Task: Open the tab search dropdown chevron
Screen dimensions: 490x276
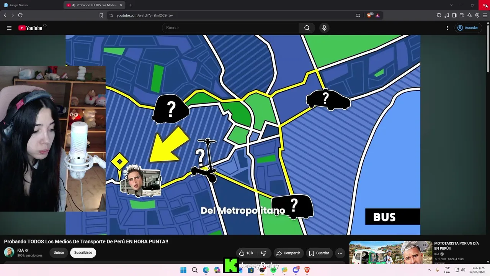Action: coord(451,5)
